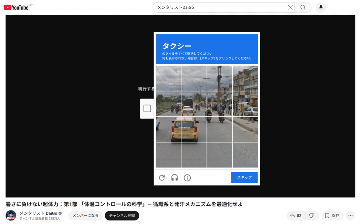Switch to audio challenge via headphones icon
This screenshot has width=360, height=224.
point(174,178)
